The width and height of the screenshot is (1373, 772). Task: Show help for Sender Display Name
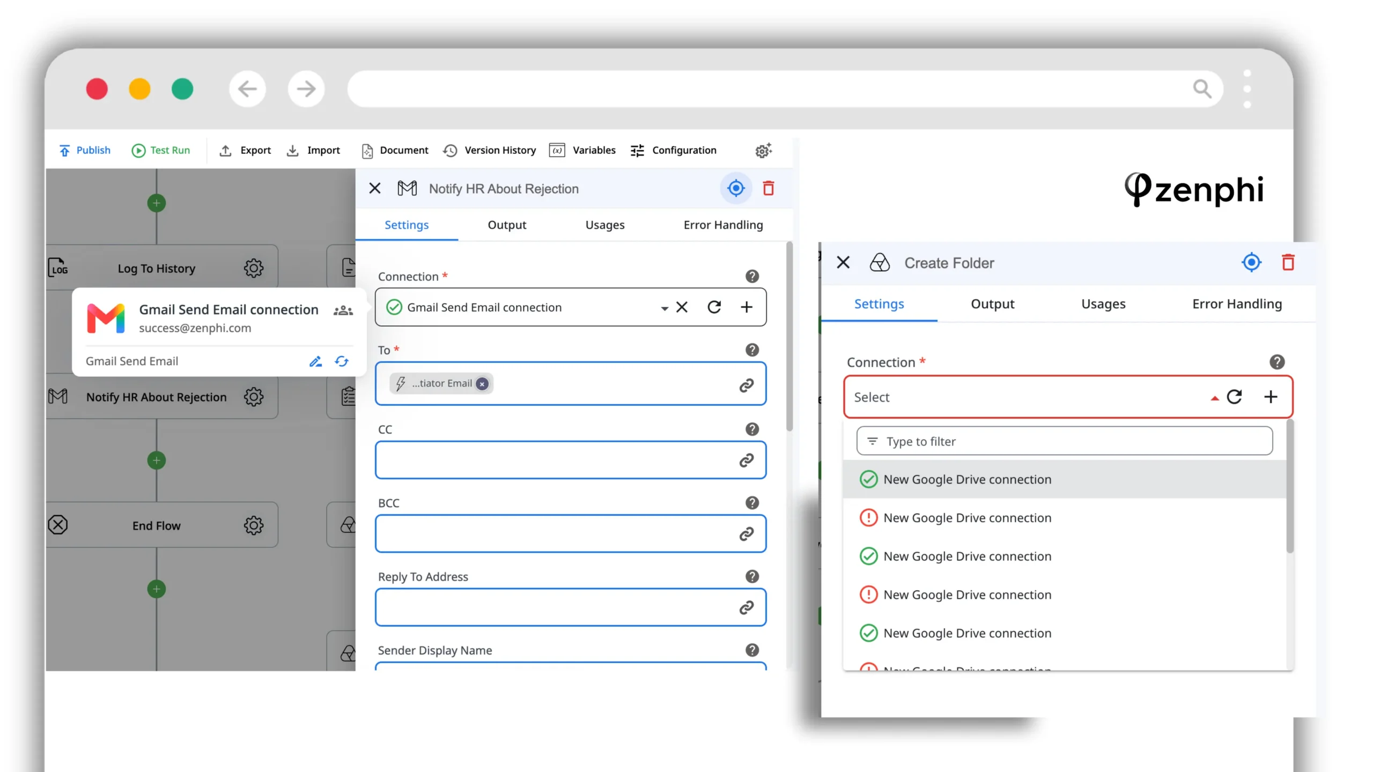(x=752, y=650)
